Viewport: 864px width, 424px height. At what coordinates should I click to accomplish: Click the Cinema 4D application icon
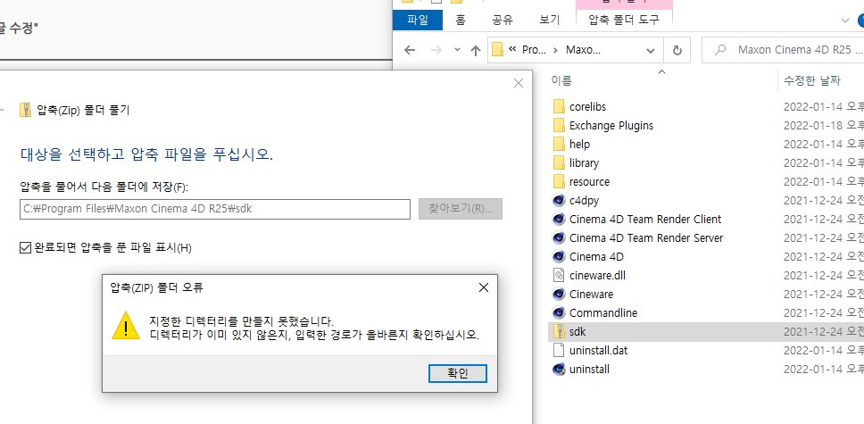pos(559,256)
